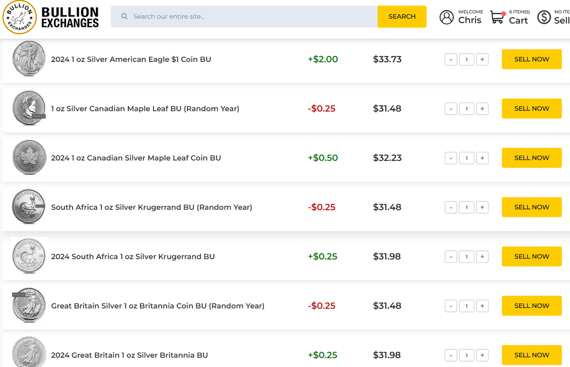The height and width of the screenshot is (367, 570).
Task: Open the account profile icon
Action: click(447, 17)
